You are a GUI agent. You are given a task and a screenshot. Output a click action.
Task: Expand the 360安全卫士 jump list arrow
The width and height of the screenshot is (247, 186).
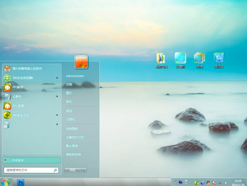click(x=57, y=115)
